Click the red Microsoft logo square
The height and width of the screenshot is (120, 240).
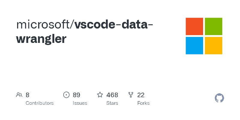click(x=194, y=26)
